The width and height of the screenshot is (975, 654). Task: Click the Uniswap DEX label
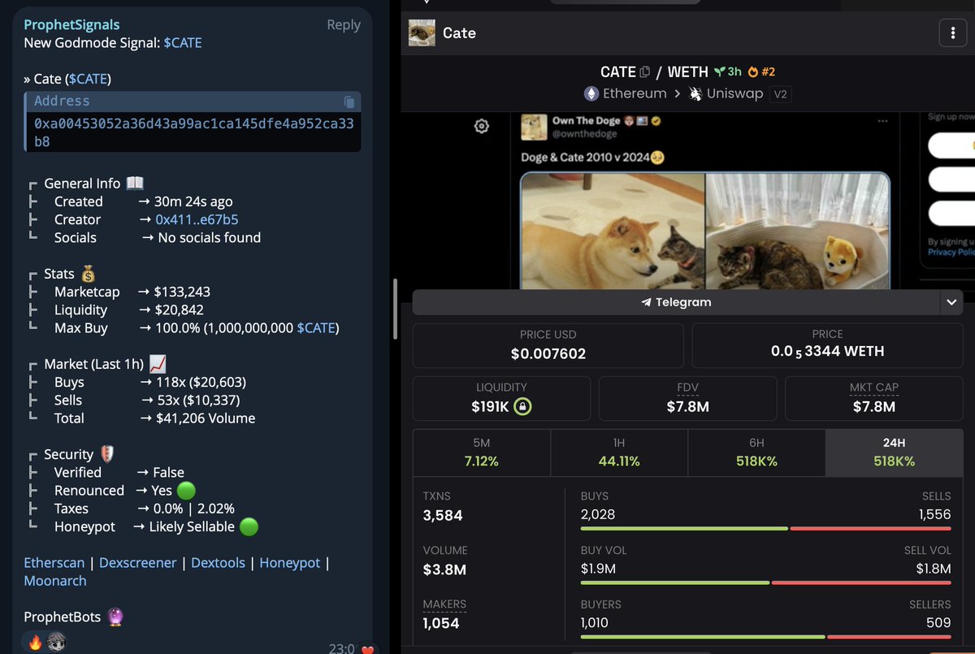[x=735, y=93]
